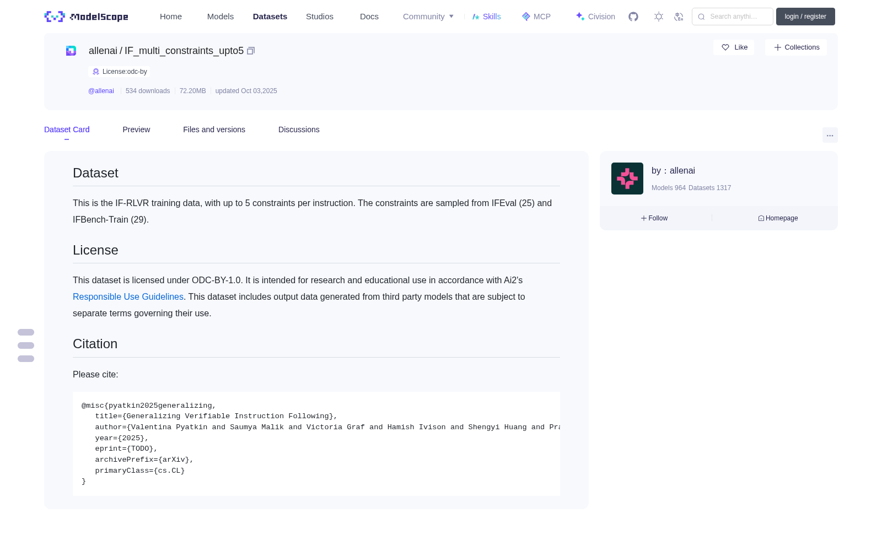882x551 pixels.
Task: Add dataset to Collections
Action: (x=796, y=47)
